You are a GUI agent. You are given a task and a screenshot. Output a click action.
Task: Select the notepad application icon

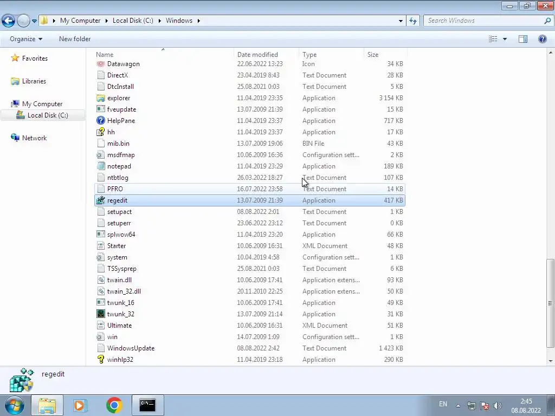tap(101, 166)
